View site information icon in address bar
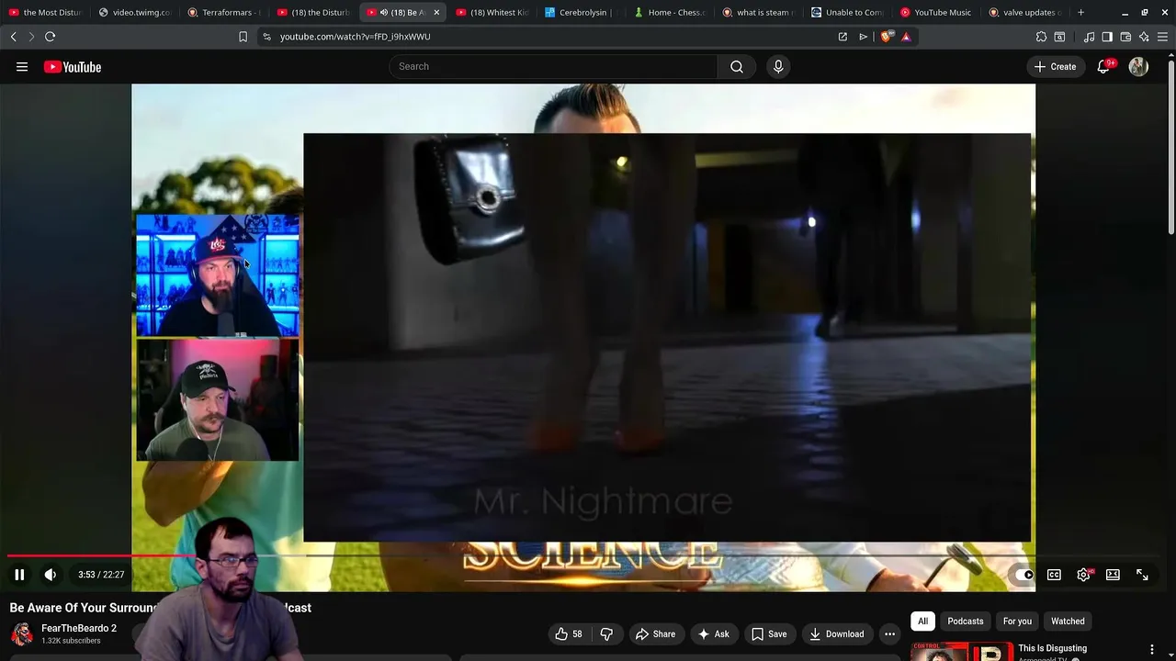The height and width of the screenshot is (661, 1176). (266, 37)
